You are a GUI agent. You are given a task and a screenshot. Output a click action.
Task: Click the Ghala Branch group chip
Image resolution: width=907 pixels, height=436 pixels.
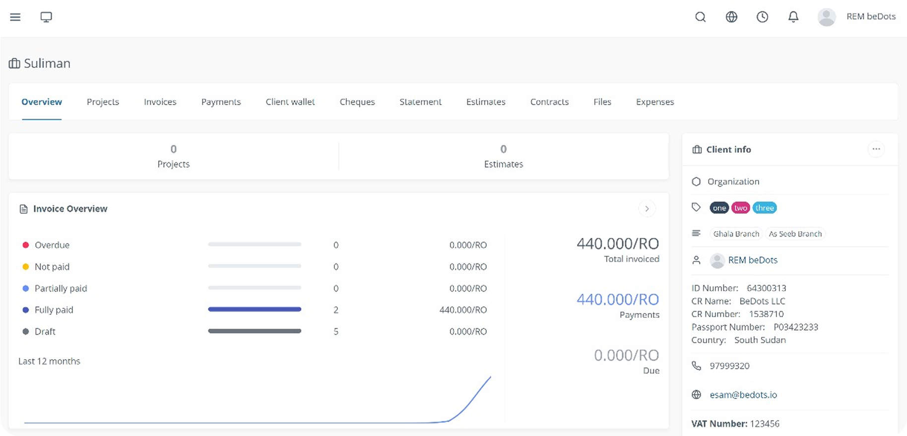(x=736, y=234)
